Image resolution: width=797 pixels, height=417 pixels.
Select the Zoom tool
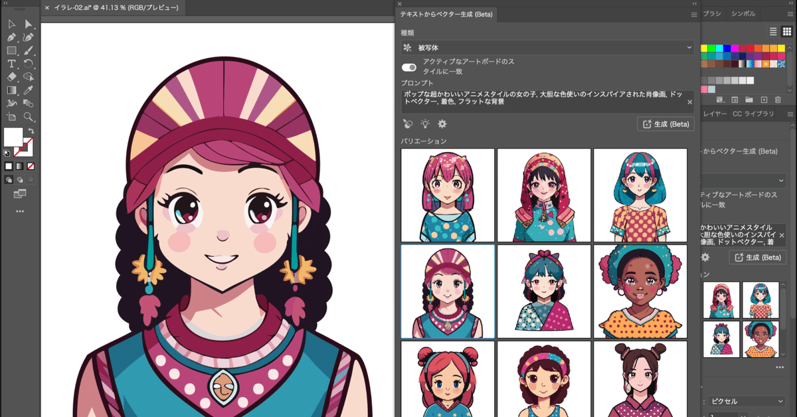coord(30,115)
